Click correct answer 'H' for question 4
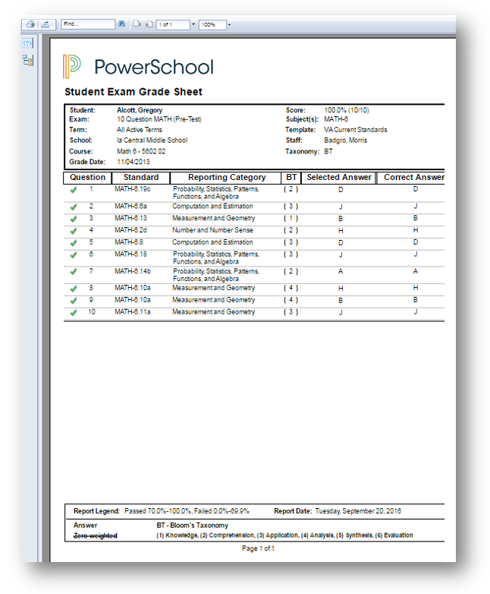 point(416,230)
